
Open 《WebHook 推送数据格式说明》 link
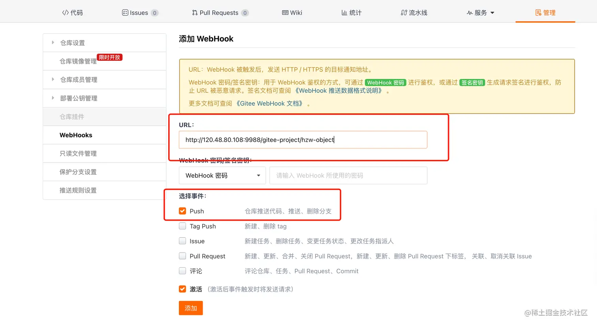point(338,91)
